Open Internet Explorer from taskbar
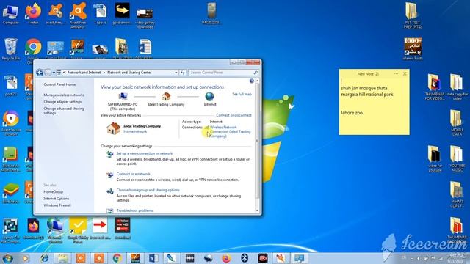This screenshot has height=264, width=470. (x=45, y=258)
